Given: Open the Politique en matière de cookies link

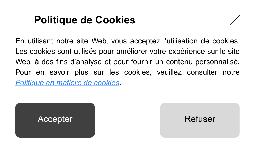Looking at the screenshot, I should point(67,83).
